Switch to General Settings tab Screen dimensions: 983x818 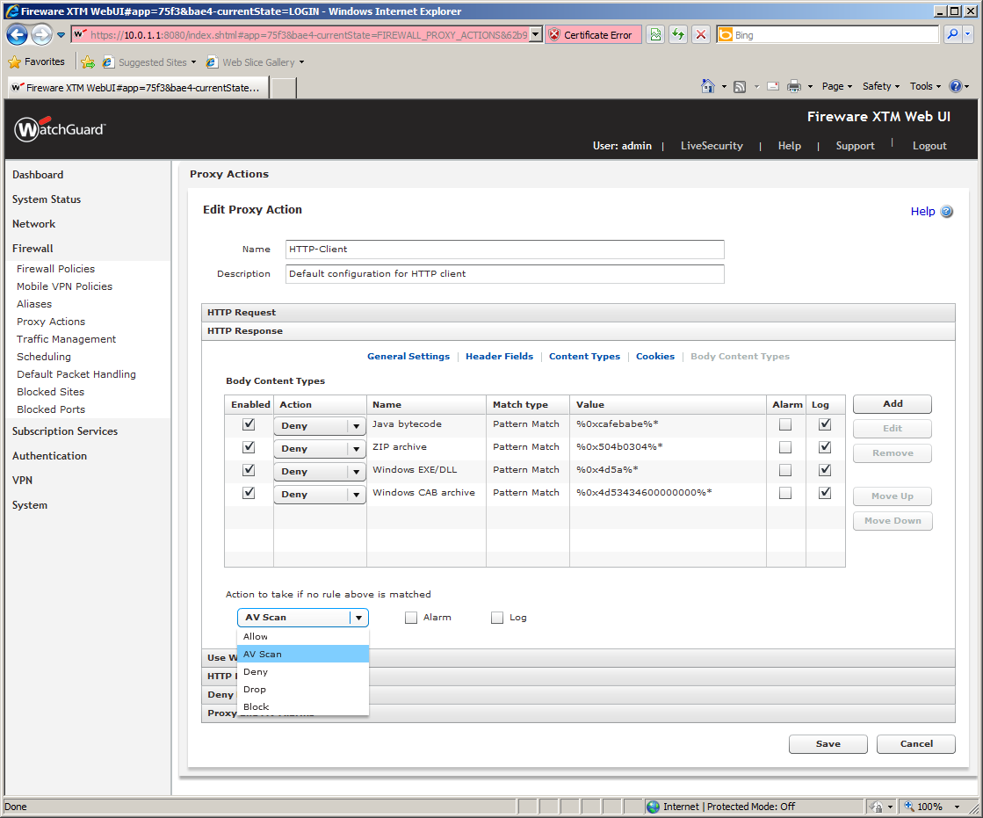pyautogui.click(x=408, y=356)
